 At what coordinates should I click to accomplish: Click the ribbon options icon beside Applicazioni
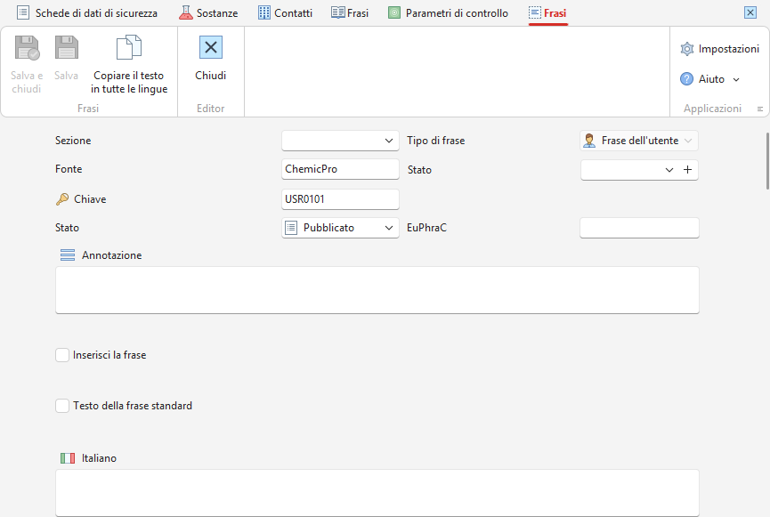coord(759,109)
